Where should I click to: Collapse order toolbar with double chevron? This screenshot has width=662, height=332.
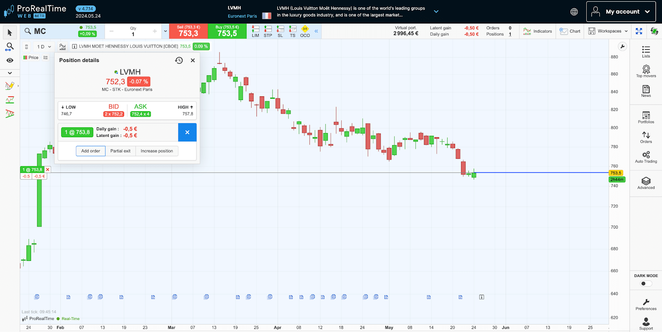[x=316, y=31]
